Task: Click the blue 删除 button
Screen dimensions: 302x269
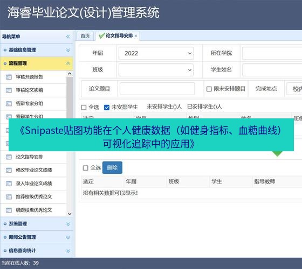Action: pos(112,168)
